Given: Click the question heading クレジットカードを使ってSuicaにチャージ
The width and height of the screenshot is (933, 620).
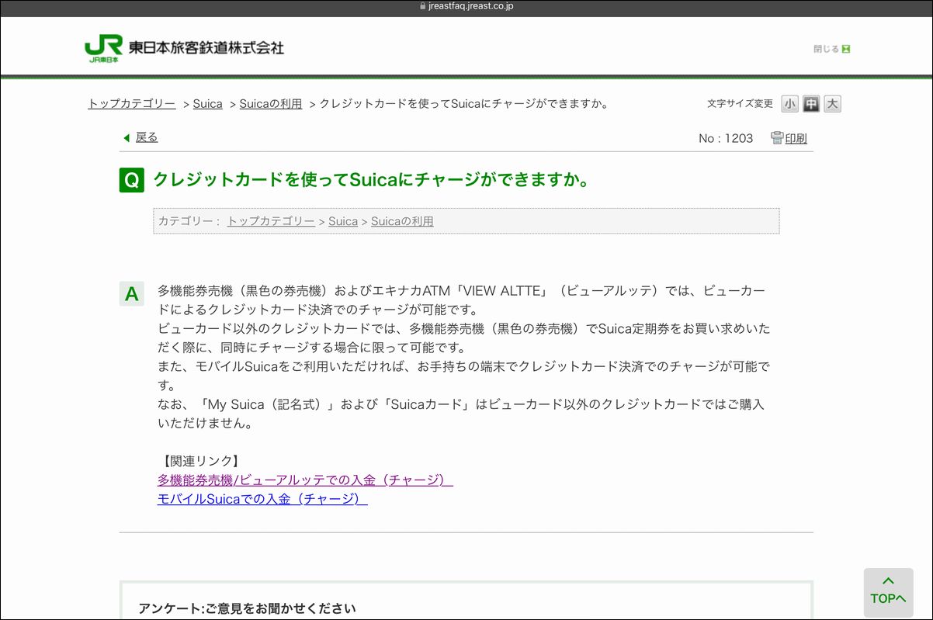Looking at the screenshot, I should coord(371,180).
